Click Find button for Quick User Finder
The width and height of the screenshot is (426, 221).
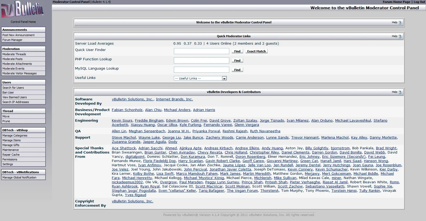pyautogui.click(x=237, y=51)
